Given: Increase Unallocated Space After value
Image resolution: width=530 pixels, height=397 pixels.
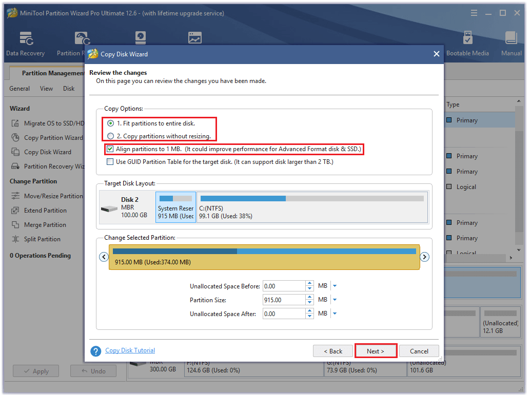Looking at the screenshot, I should pos(309,311).
